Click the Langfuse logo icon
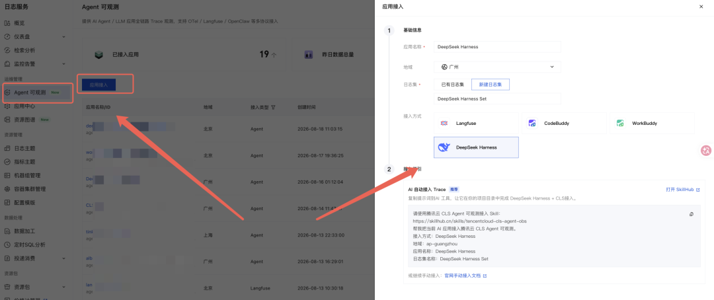This screenshot has height=300, width=714. coord(445,123)
